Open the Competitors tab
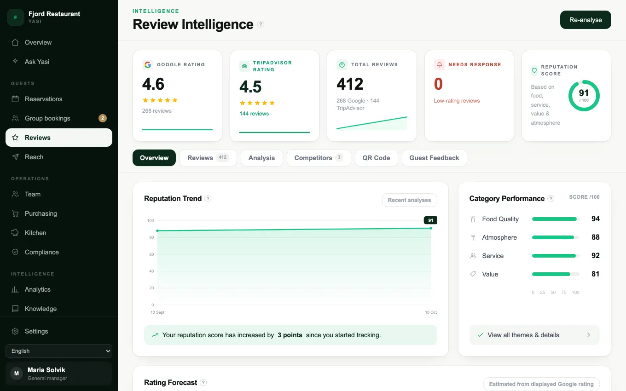The width and height of the screenshot is (626, 391). [x=319, y=158]
